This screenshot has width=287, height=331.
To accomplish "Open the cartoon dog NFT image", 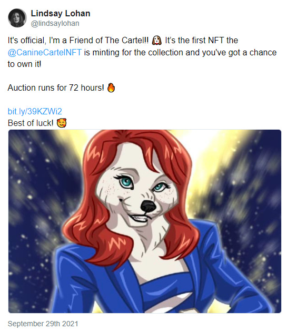I will 145,221.
